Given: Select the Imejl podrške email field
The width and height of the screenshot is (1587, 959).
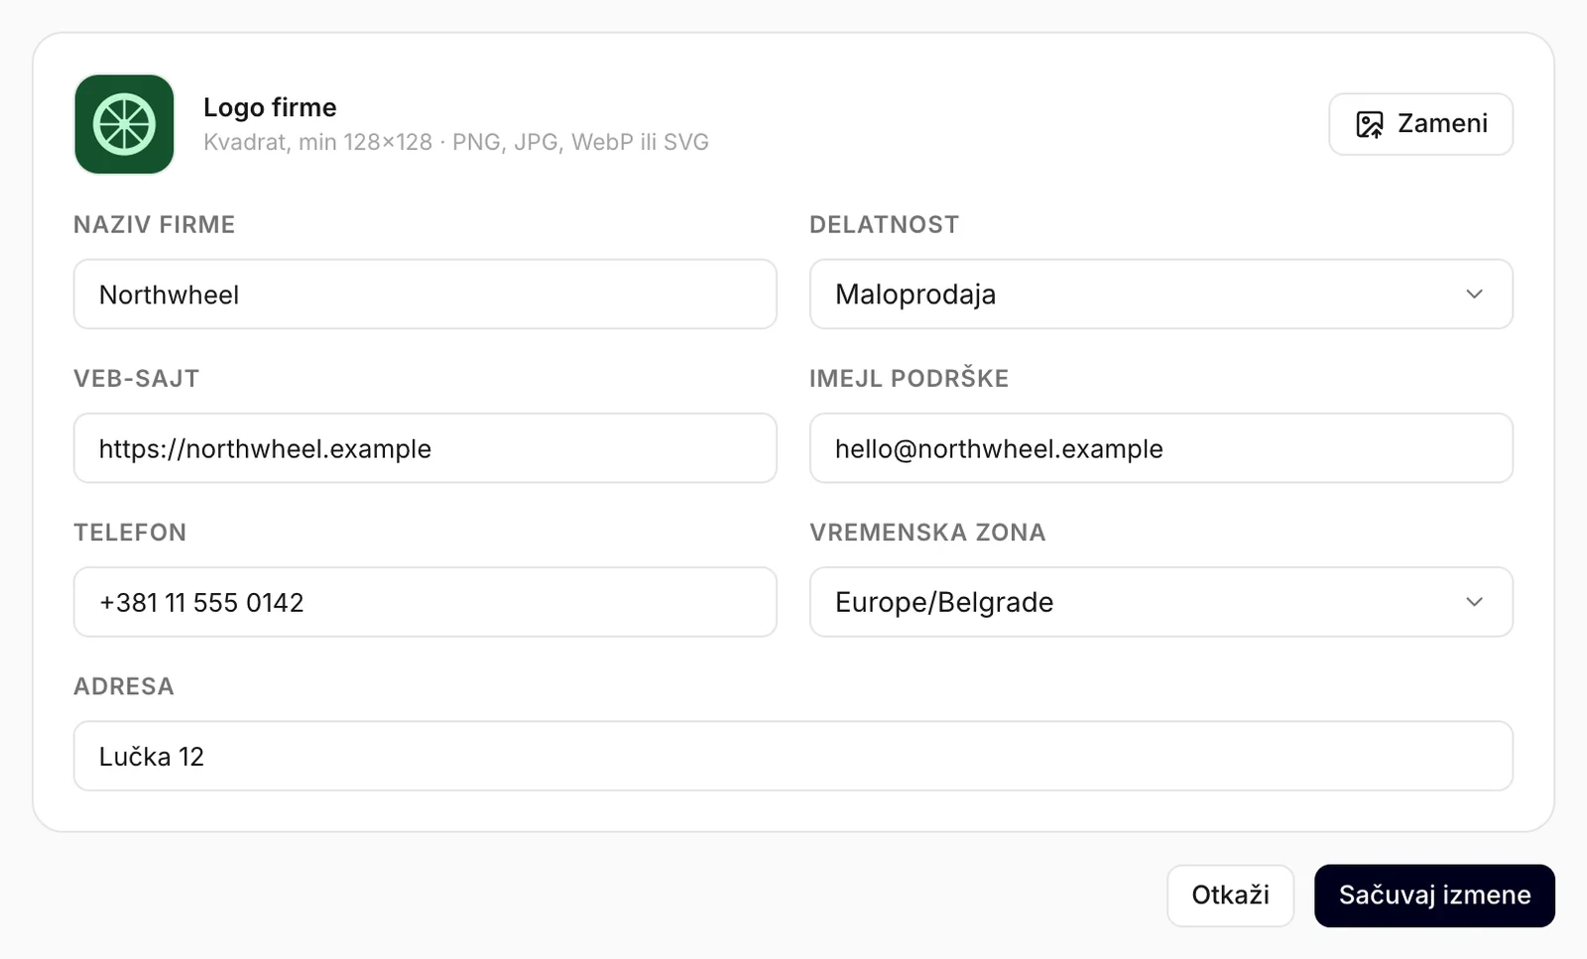Looking at the screenshot, I should click(1160, 448).
